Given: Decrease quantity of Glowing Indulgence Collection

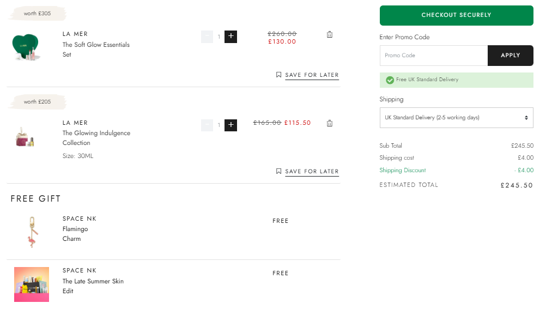Looking at the screenshot, I should 207,125.
